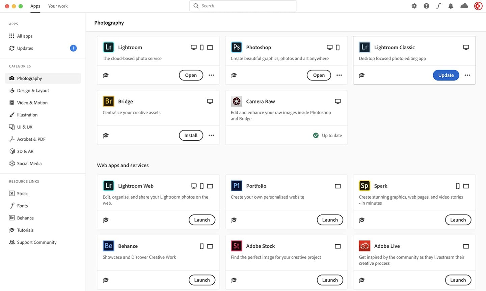Screen dimensions: 486x291
Task: Click the web platform icon on the Portfolio card
Action: pos(338,186)
